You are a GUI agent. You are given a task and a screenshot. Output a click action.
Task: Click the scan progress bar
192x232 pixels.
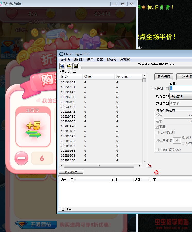coord(136,67)
